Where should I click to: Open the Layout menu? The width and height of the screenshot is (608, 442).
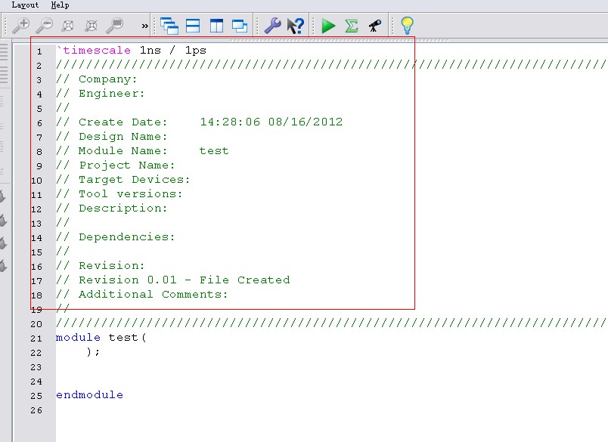pyautogui.click(x=25, y=5)
